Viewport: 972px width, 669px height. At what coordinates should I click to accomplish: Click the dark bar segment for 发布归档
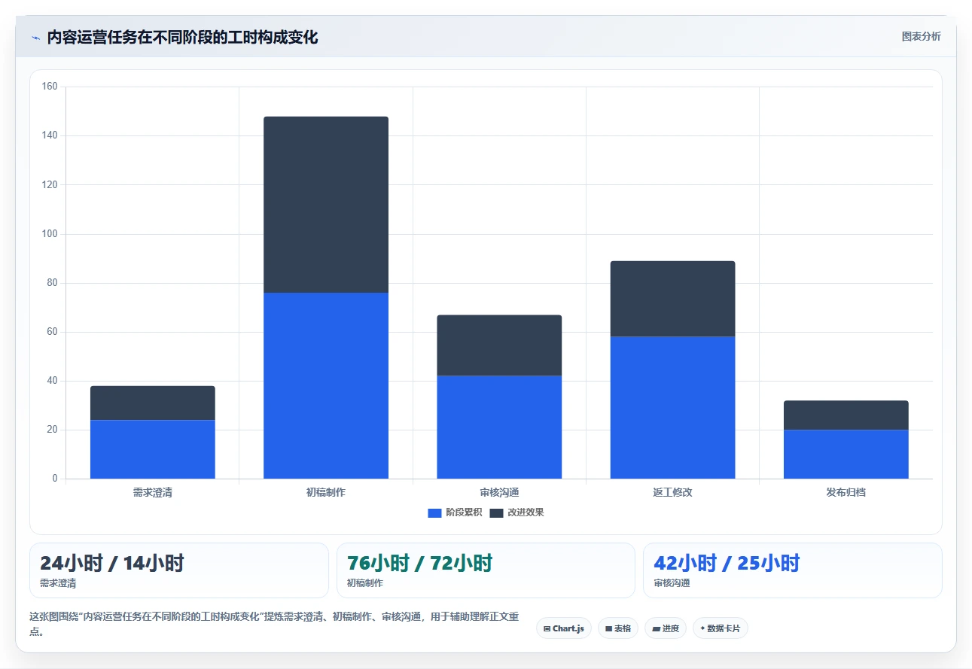click(x=846, y=415)
